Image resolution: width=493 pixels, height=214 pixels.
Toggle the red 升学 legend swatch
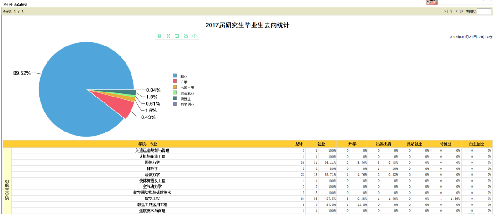[x=174, y=82]
